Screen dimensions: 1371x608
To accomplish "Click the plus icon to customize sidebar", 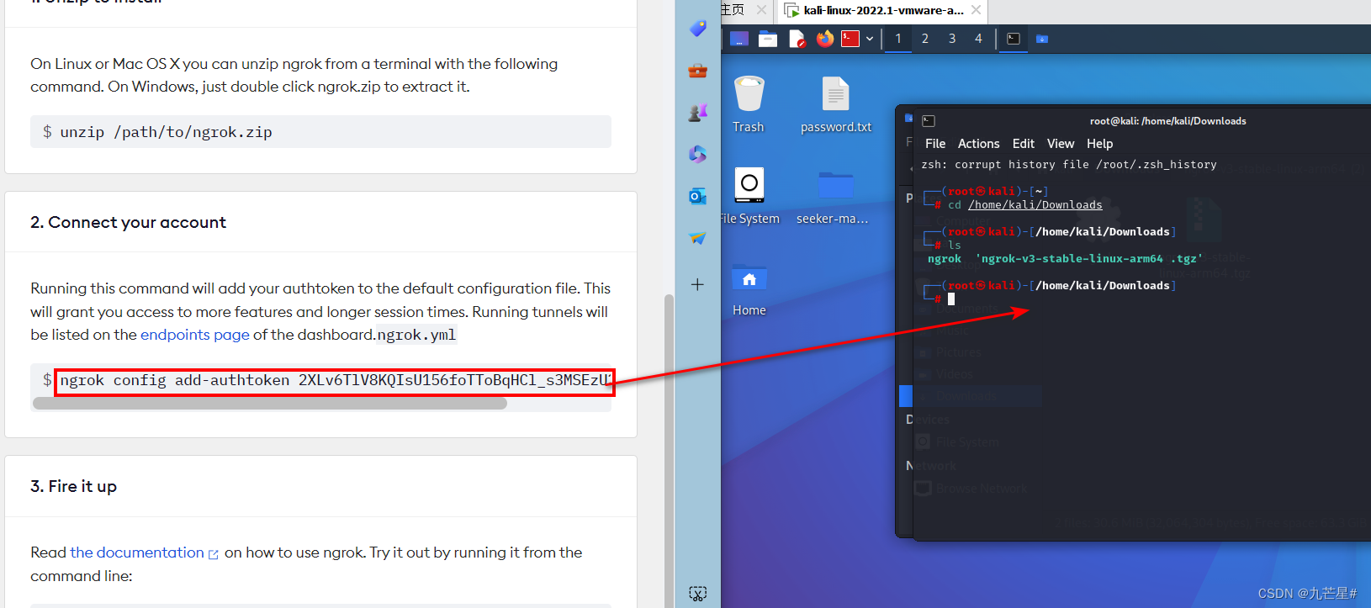I will pos(697,284).
